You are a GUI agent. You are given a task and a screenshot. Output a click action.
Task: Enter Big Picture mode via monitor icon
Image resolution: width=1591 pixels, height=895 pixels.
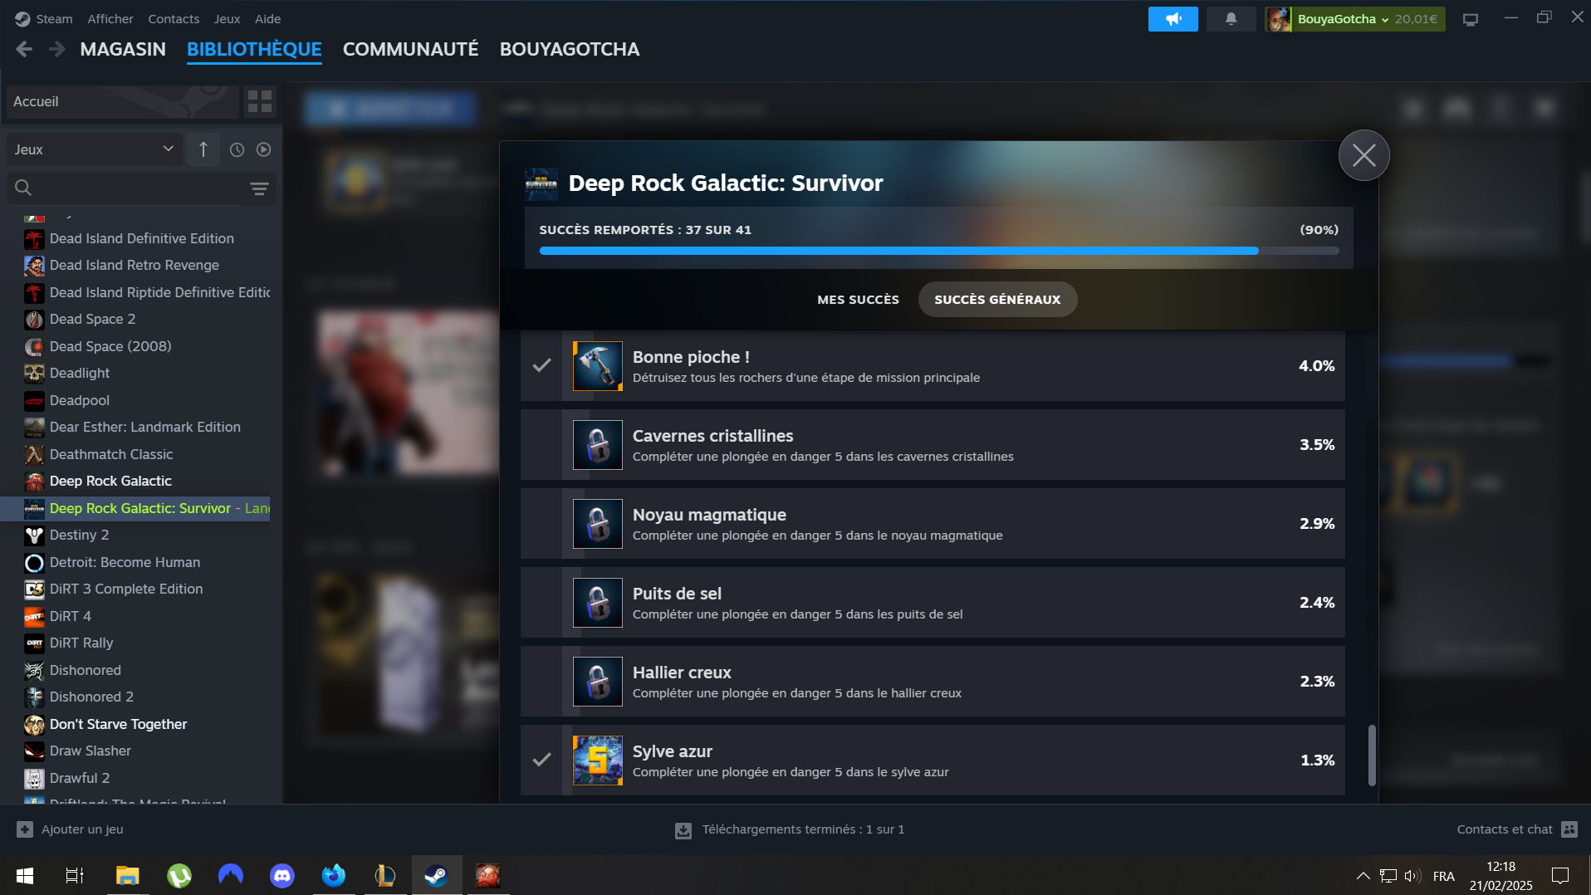click(1471, 19)
